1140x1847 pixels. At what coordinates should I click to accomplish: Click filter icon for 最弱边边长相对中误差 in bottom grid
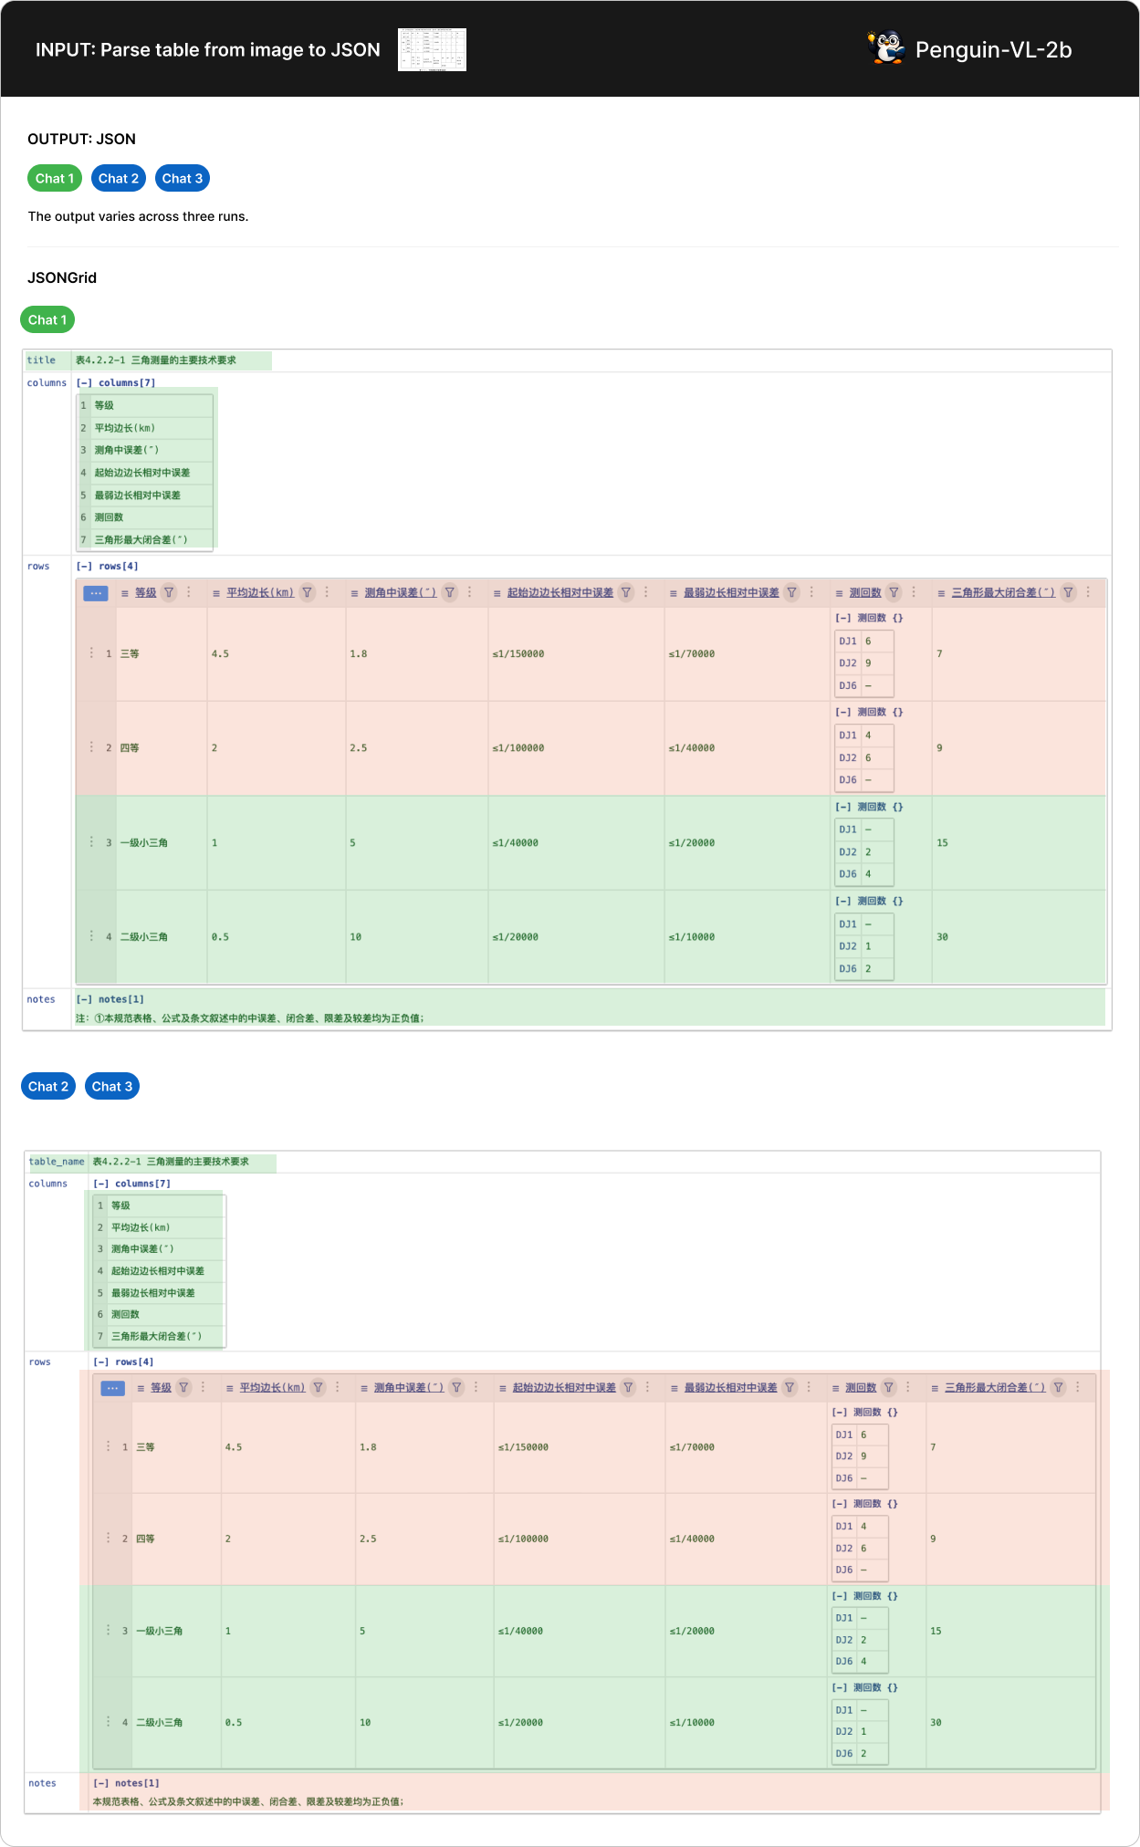pos(790,1387)
